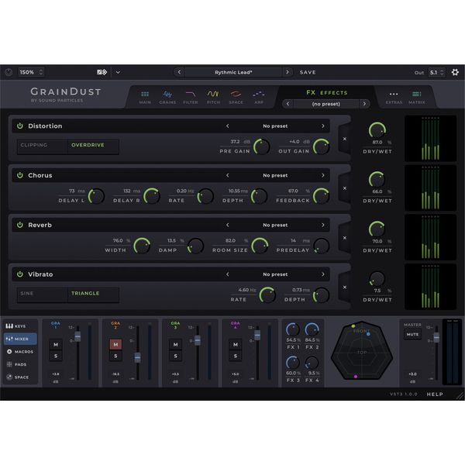Switch to the Arp tab
465x465 pixels.
(259, 98)
